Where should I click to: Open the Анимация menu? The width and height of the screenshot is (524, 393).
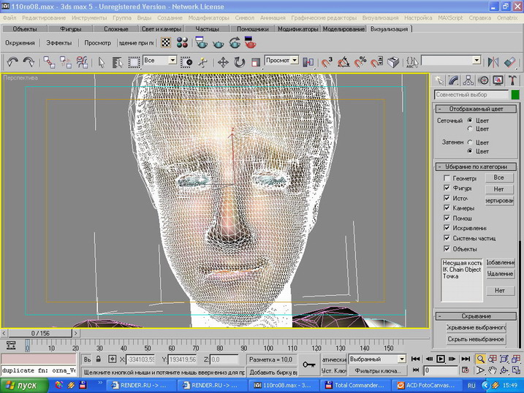tap(272, 17)
